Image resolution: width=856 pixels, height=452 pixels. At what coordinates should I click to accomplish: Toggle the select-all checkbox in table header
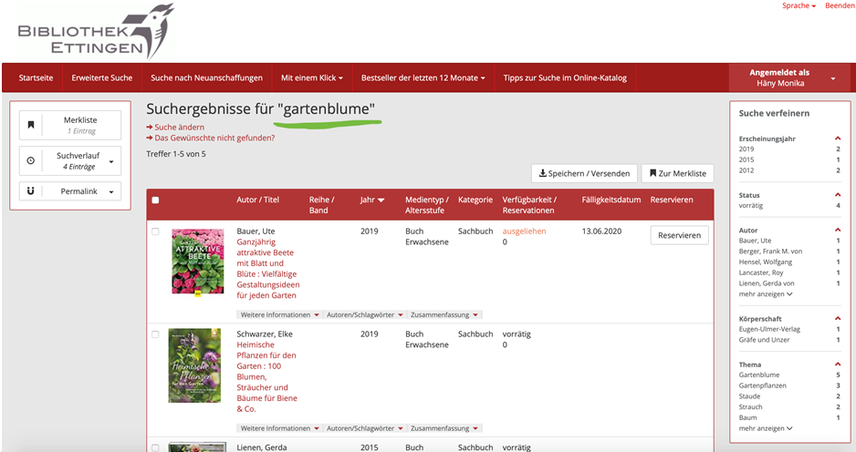tap(155, 200)
